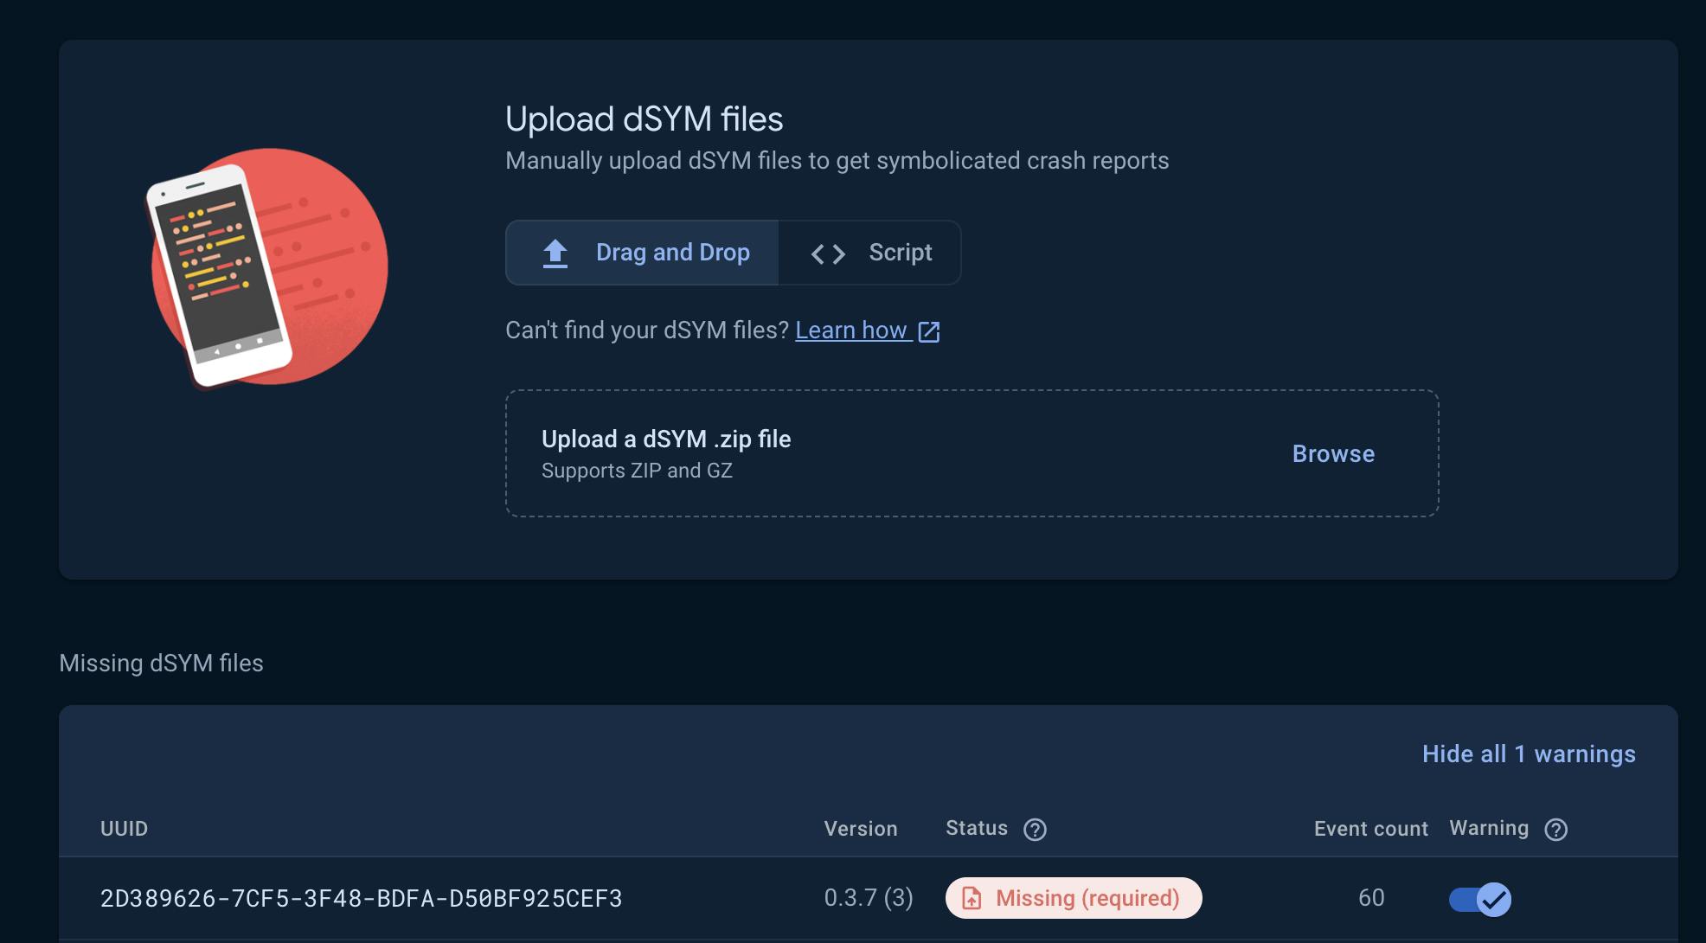
Task: Open the Learn how link
Action: (851, 330)
